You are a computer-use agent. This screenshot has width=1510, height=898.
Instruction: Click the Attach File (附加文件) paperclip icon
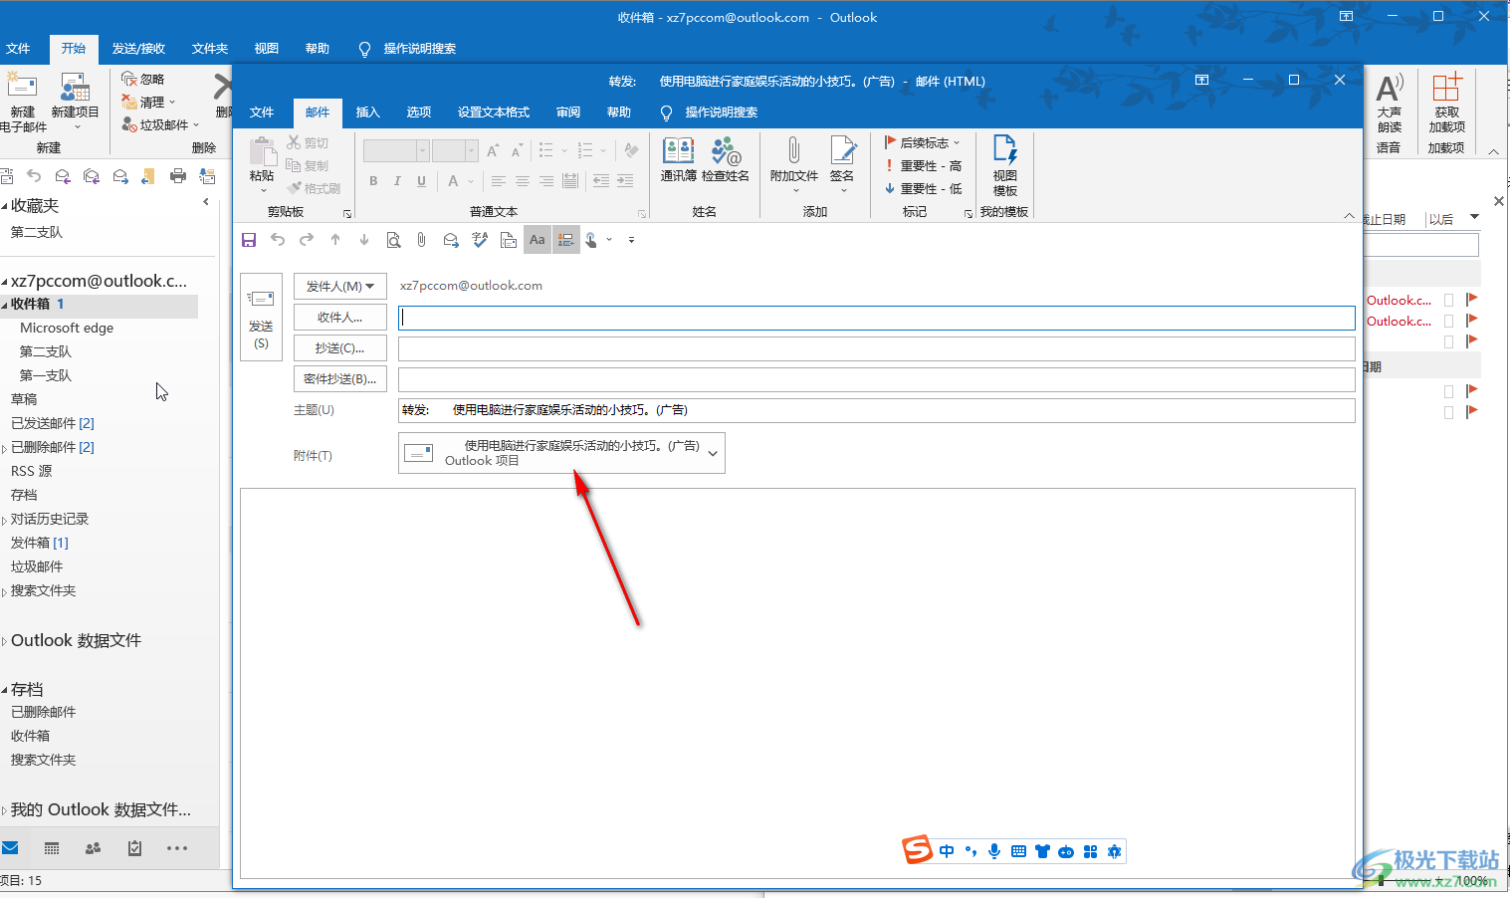pos(793,158)
